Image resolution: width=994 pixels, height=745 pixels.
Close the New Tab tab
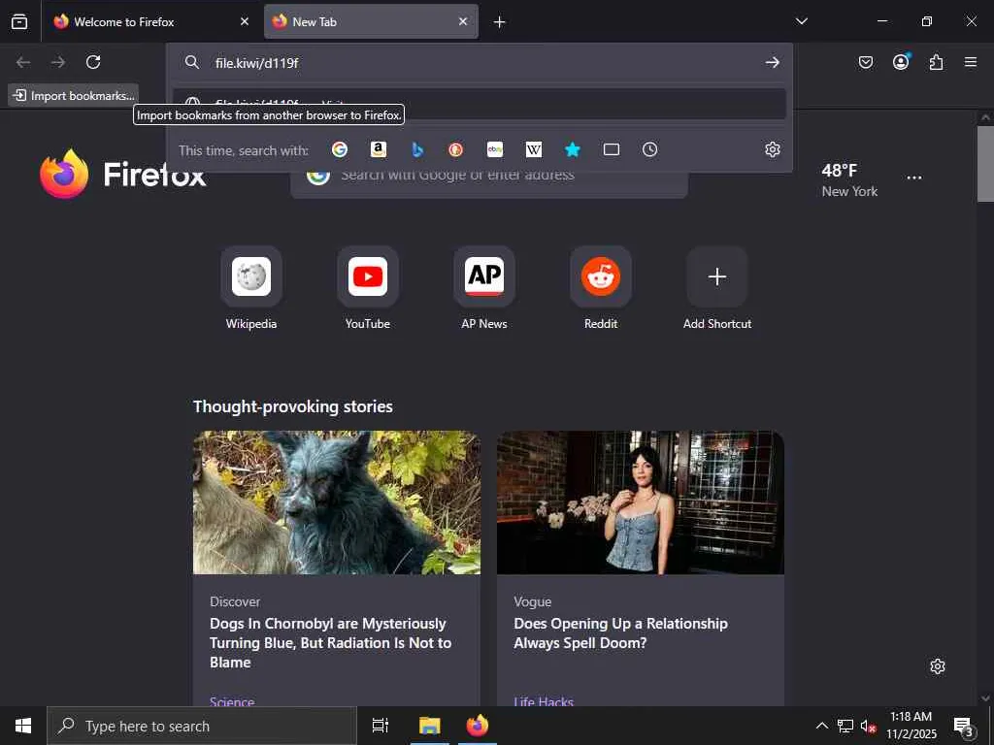[x=463, y=21]
